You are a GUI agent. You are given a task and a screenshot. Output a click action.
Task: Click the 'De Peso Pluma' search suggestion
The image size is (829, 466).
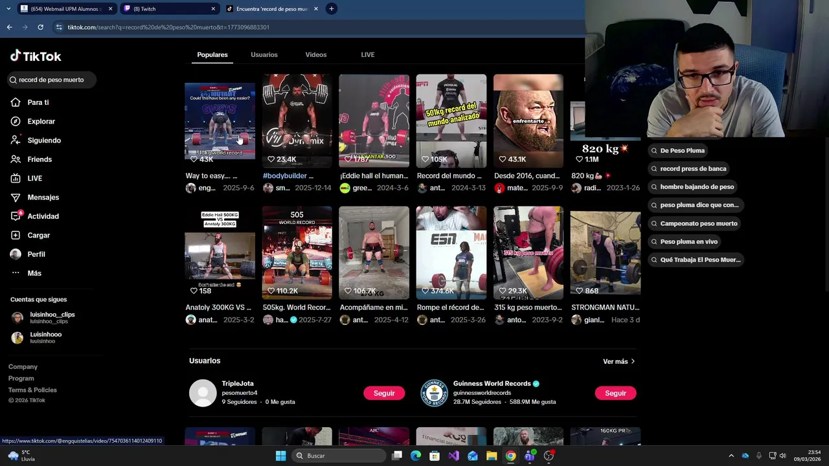pos(678,150)
